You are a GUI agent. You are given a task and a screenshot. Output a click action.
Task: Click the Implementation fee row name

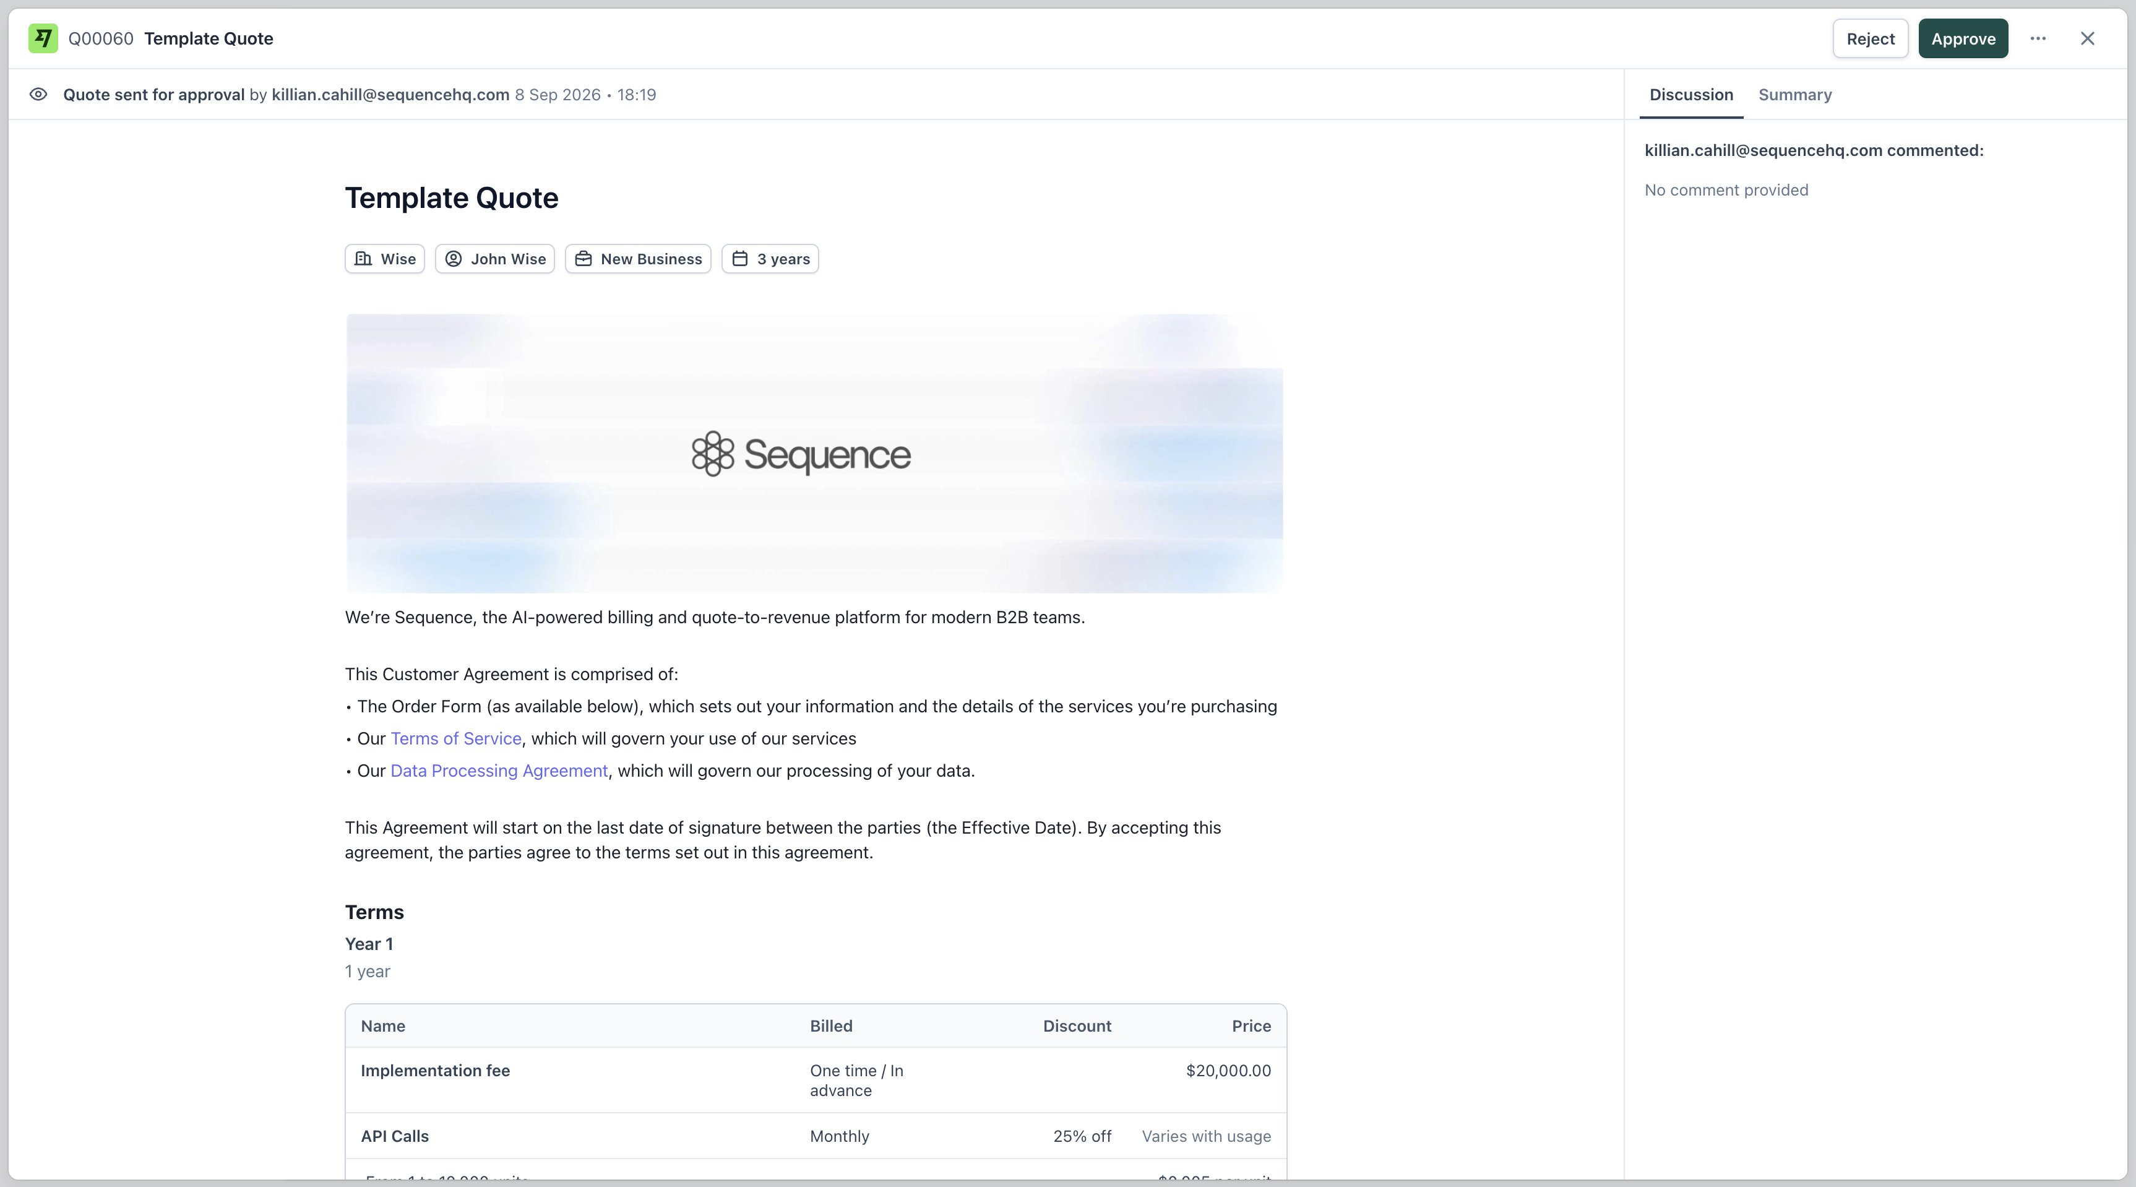click(x=436, y=1071)
